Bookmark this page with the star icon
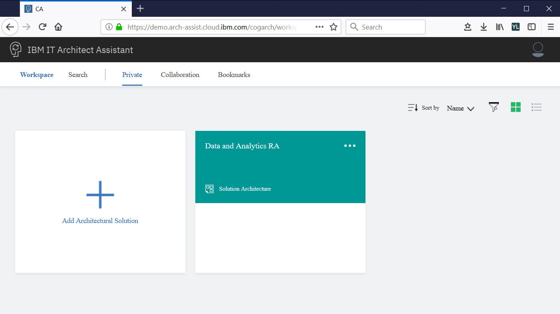 (334, 27)
